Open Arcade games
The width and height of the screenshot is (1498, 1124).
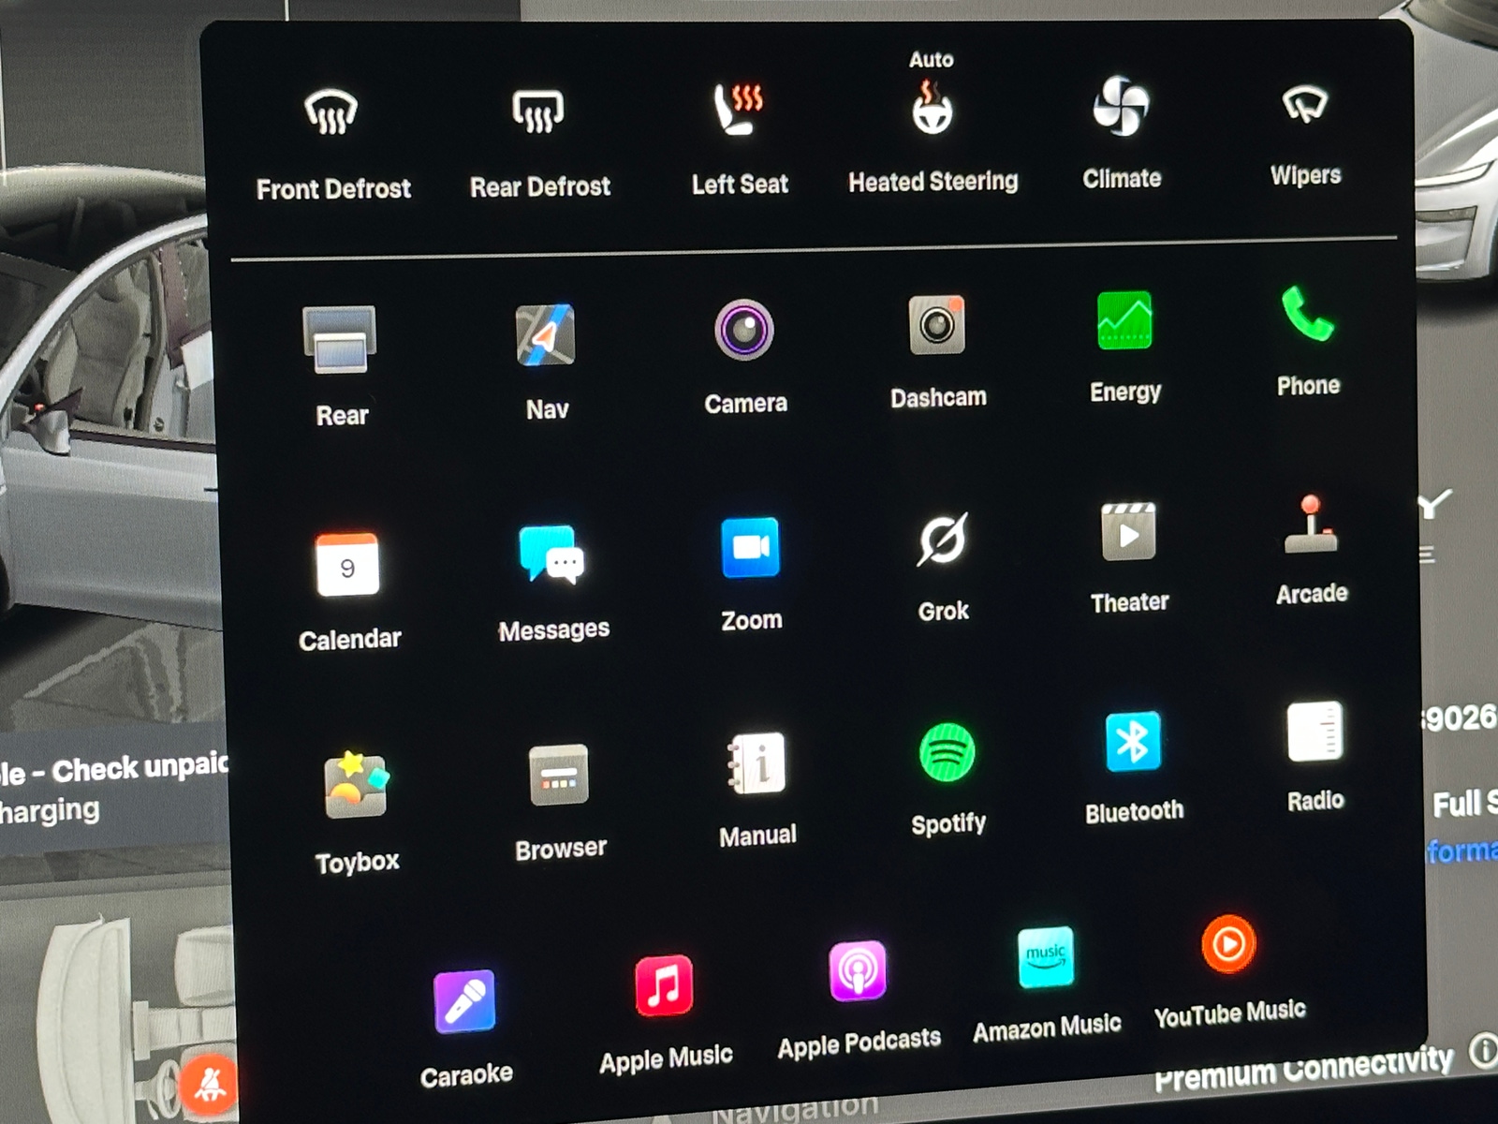pyautogui.click(x=1311, y=526)
